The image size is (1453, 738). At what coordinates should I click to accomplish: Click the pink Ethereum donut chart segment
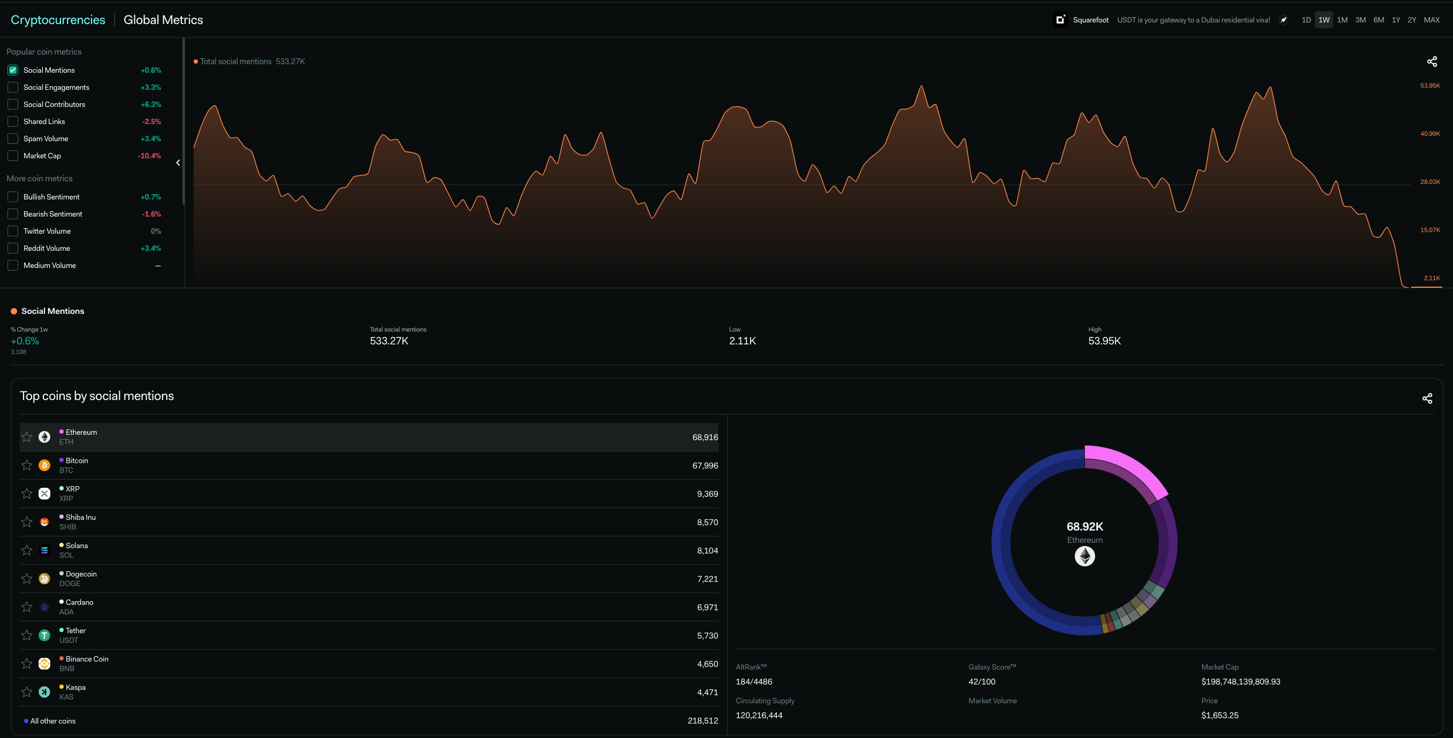click(1128, 468)
